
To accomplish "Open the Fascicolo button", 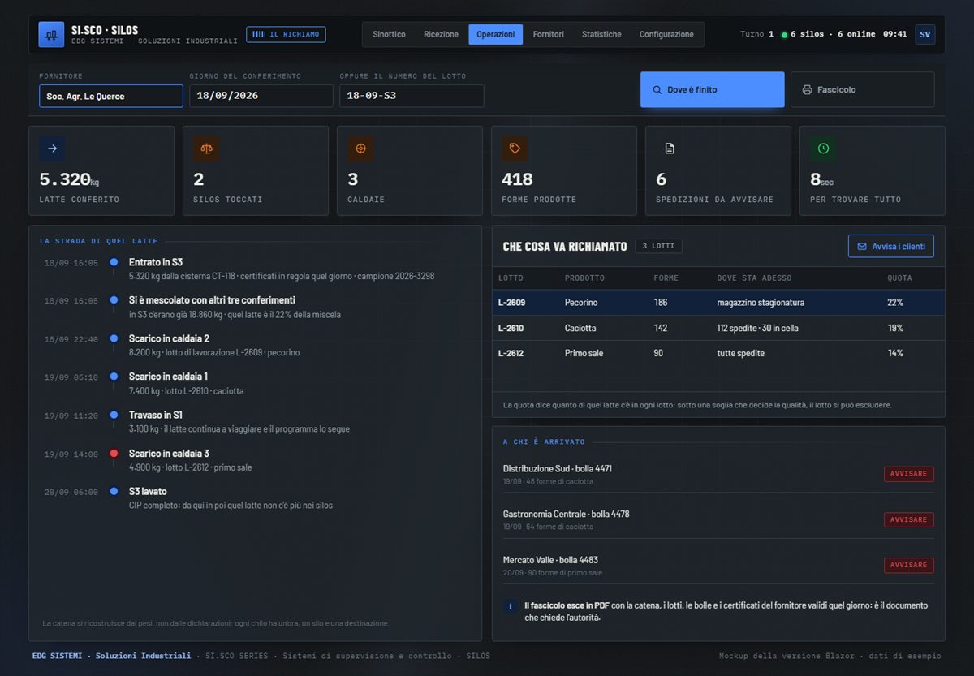I will pos(863,89).
